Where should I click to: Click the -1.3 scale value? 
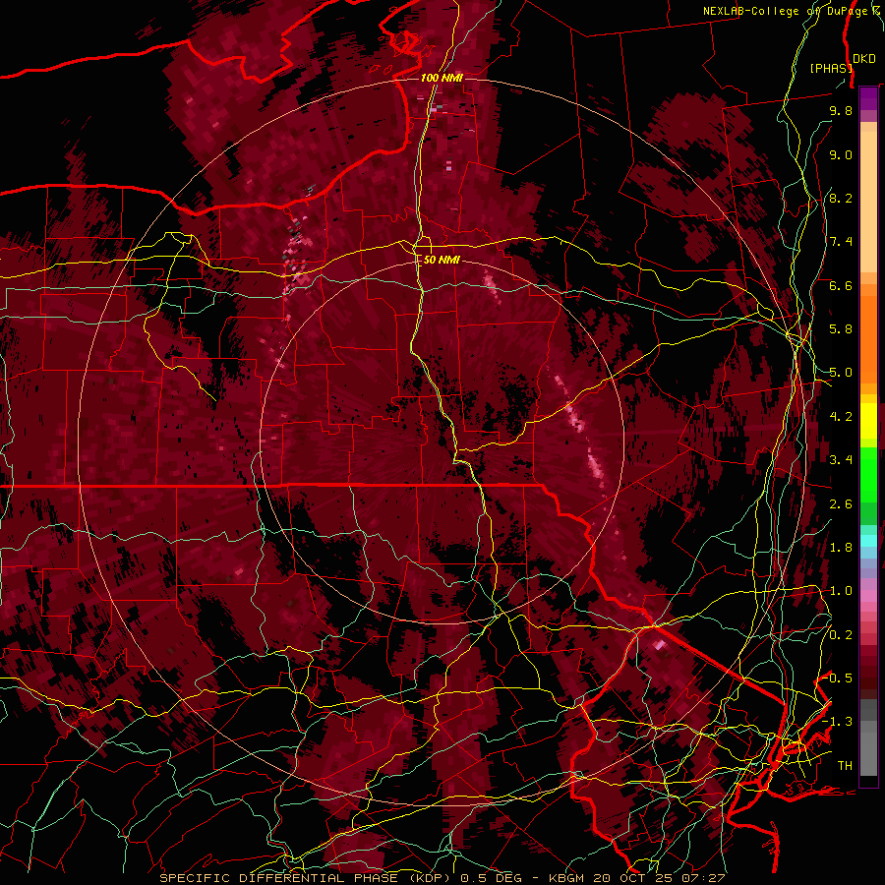click(x=838, y=722)
